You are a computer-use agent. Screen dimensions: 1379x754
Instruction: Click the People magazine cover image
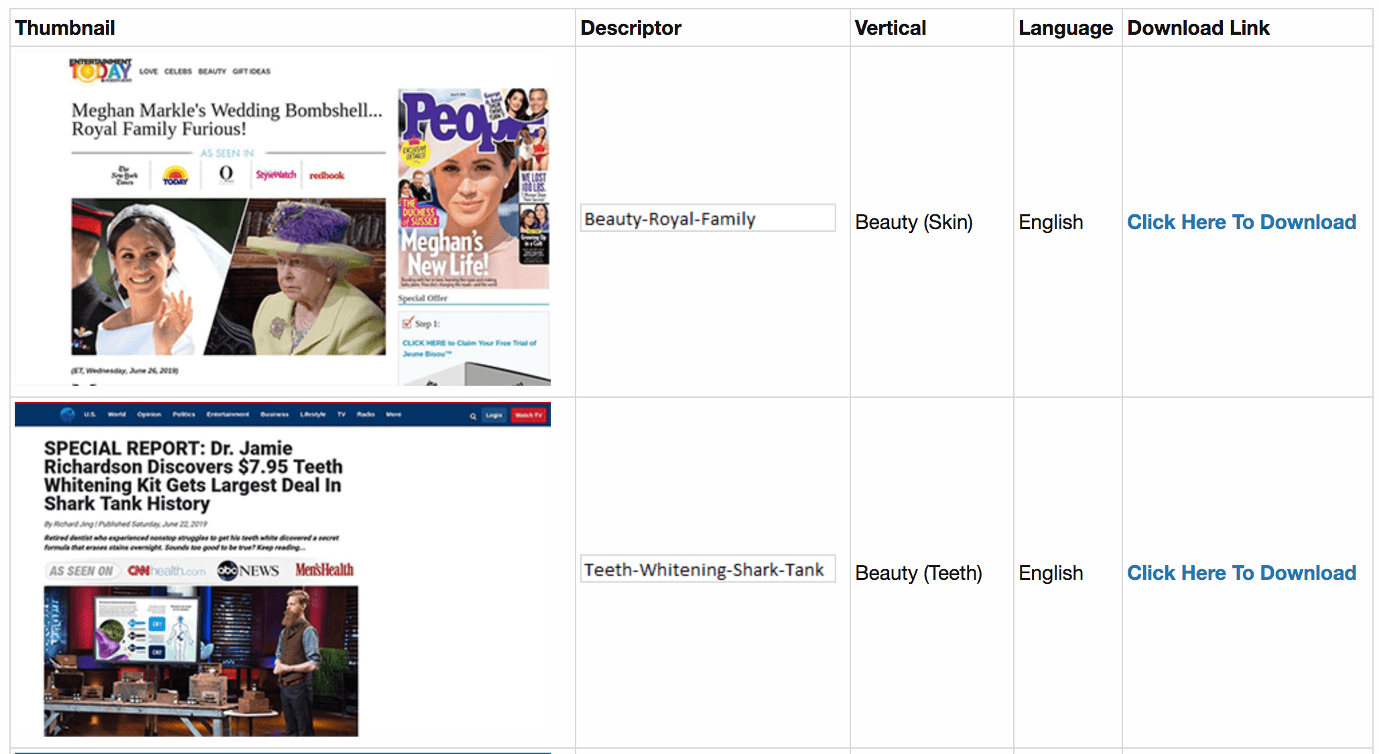474,189
